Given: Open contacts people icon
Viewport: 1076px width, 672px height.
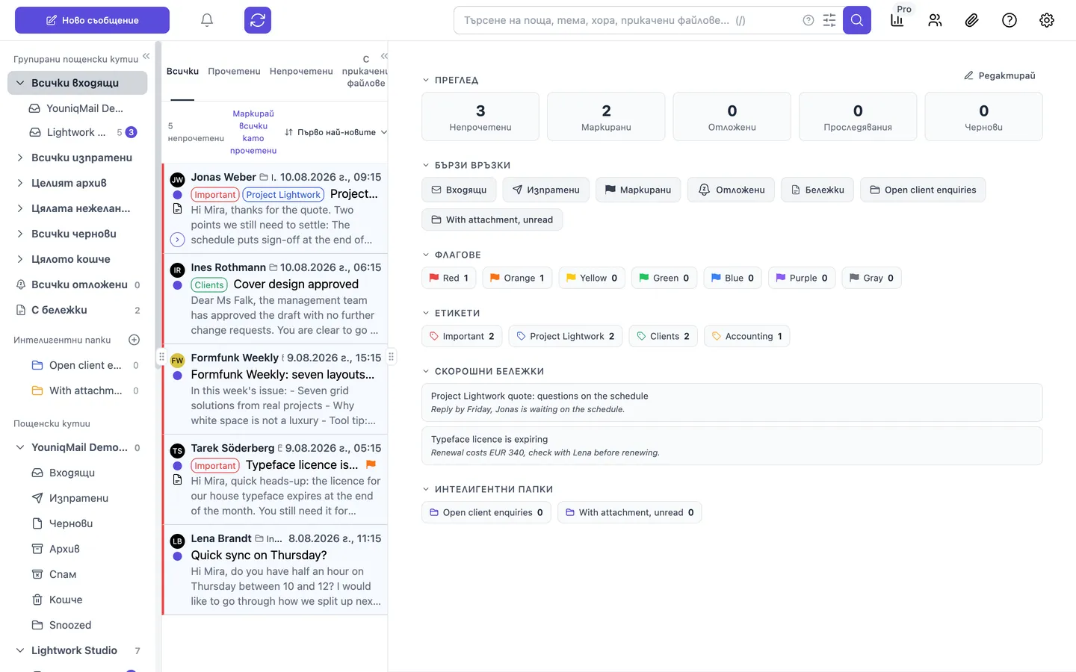Looking at the screenshot, I should pos(935,20).
